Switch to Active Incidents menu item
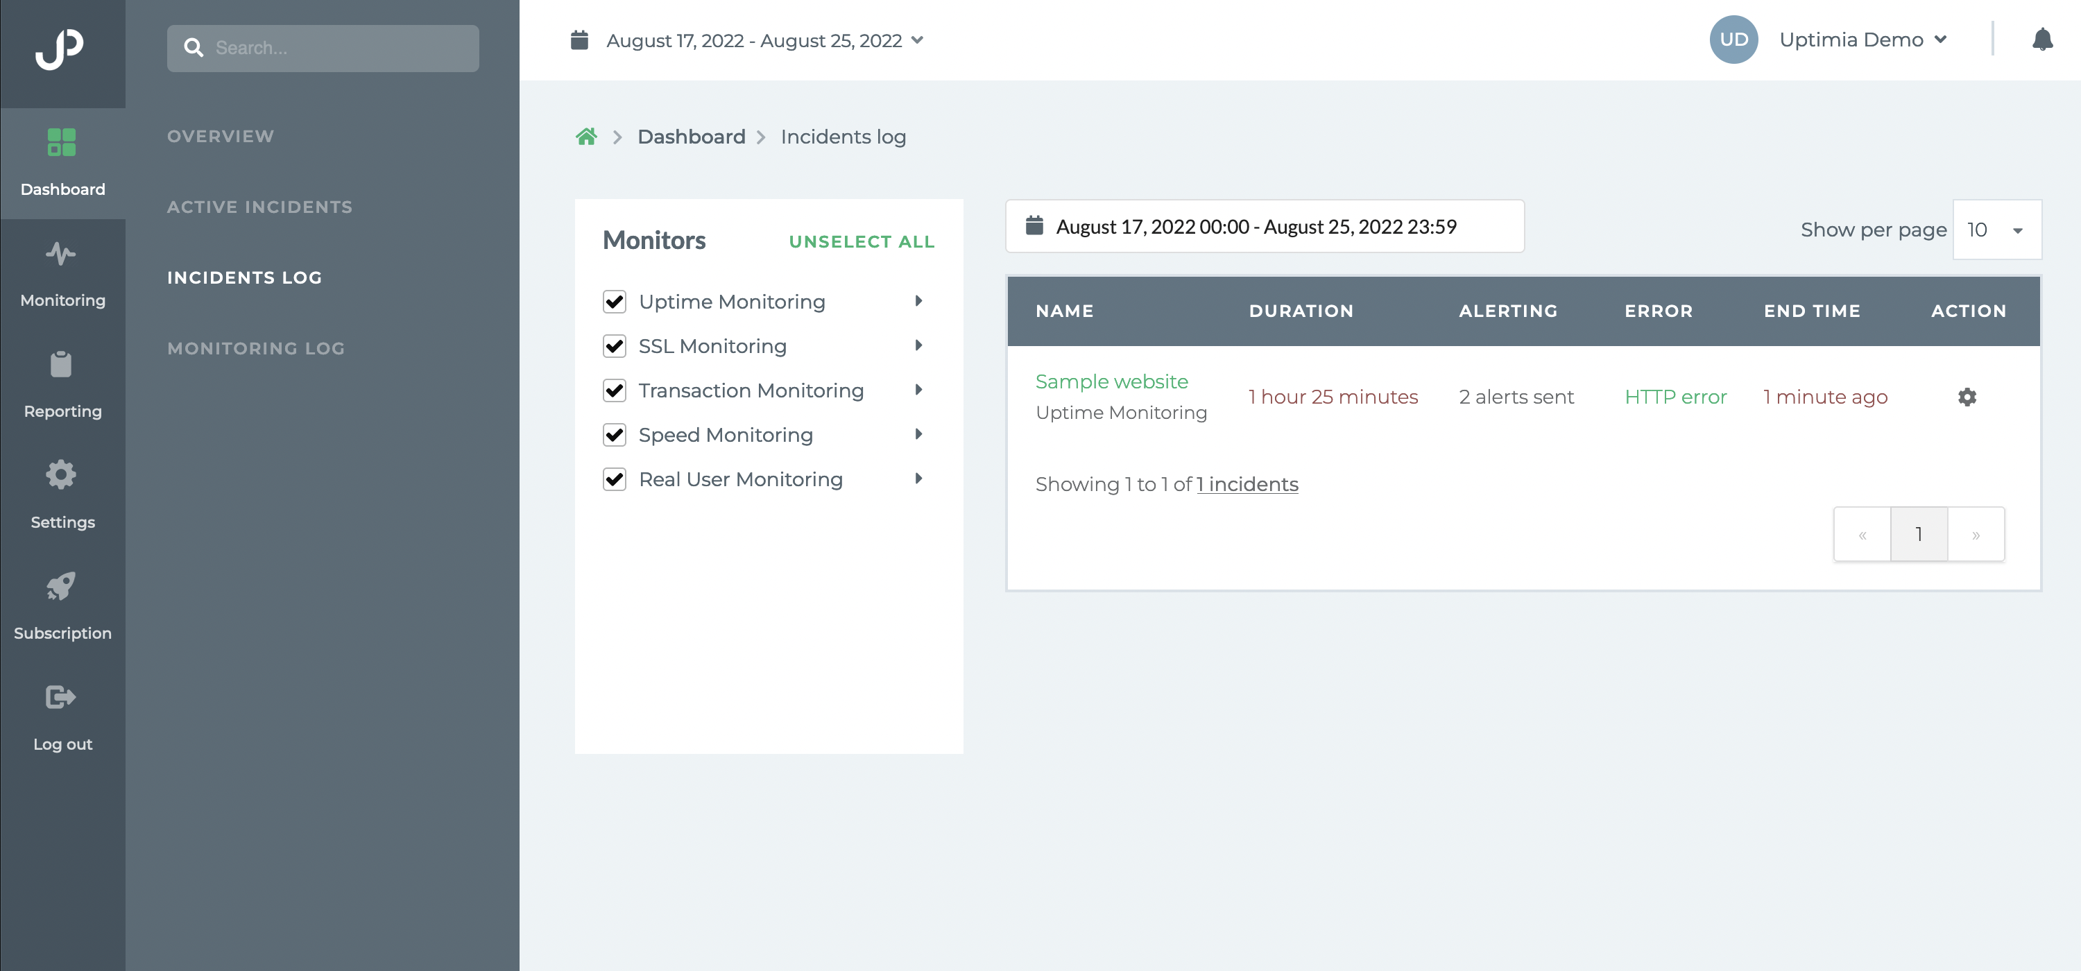2081x971 pixels. (x=259, y=207)
